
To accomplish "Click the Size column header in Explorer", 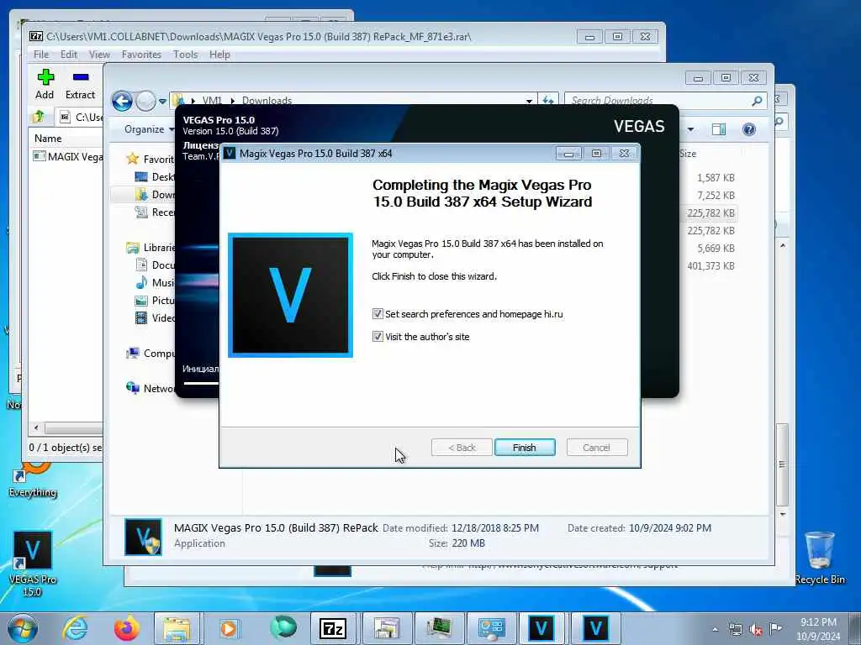I will point(688,155).
